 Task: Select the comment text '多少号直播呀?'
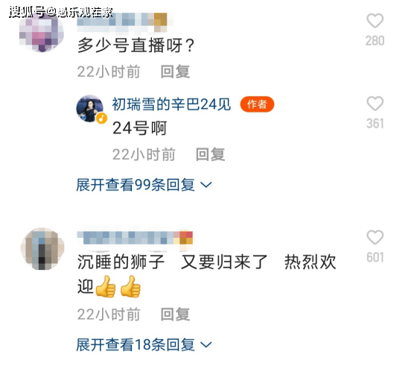click(136, 45)
